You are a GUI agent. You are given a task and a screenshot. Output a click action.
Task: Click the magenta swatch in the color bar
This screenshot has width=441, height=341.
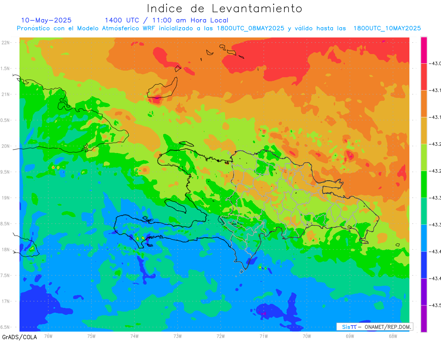(x=424, y=50)
